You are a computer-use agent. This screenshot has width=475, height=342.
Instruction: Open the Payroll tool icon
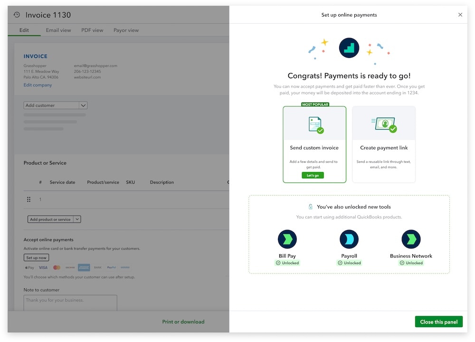[x=349, y=239]
